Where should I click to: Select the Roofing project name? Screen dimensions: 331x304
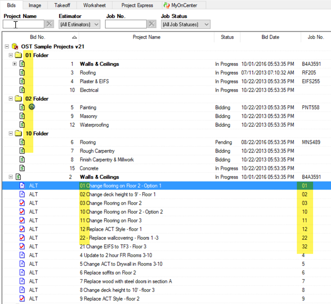pos(88,73)
